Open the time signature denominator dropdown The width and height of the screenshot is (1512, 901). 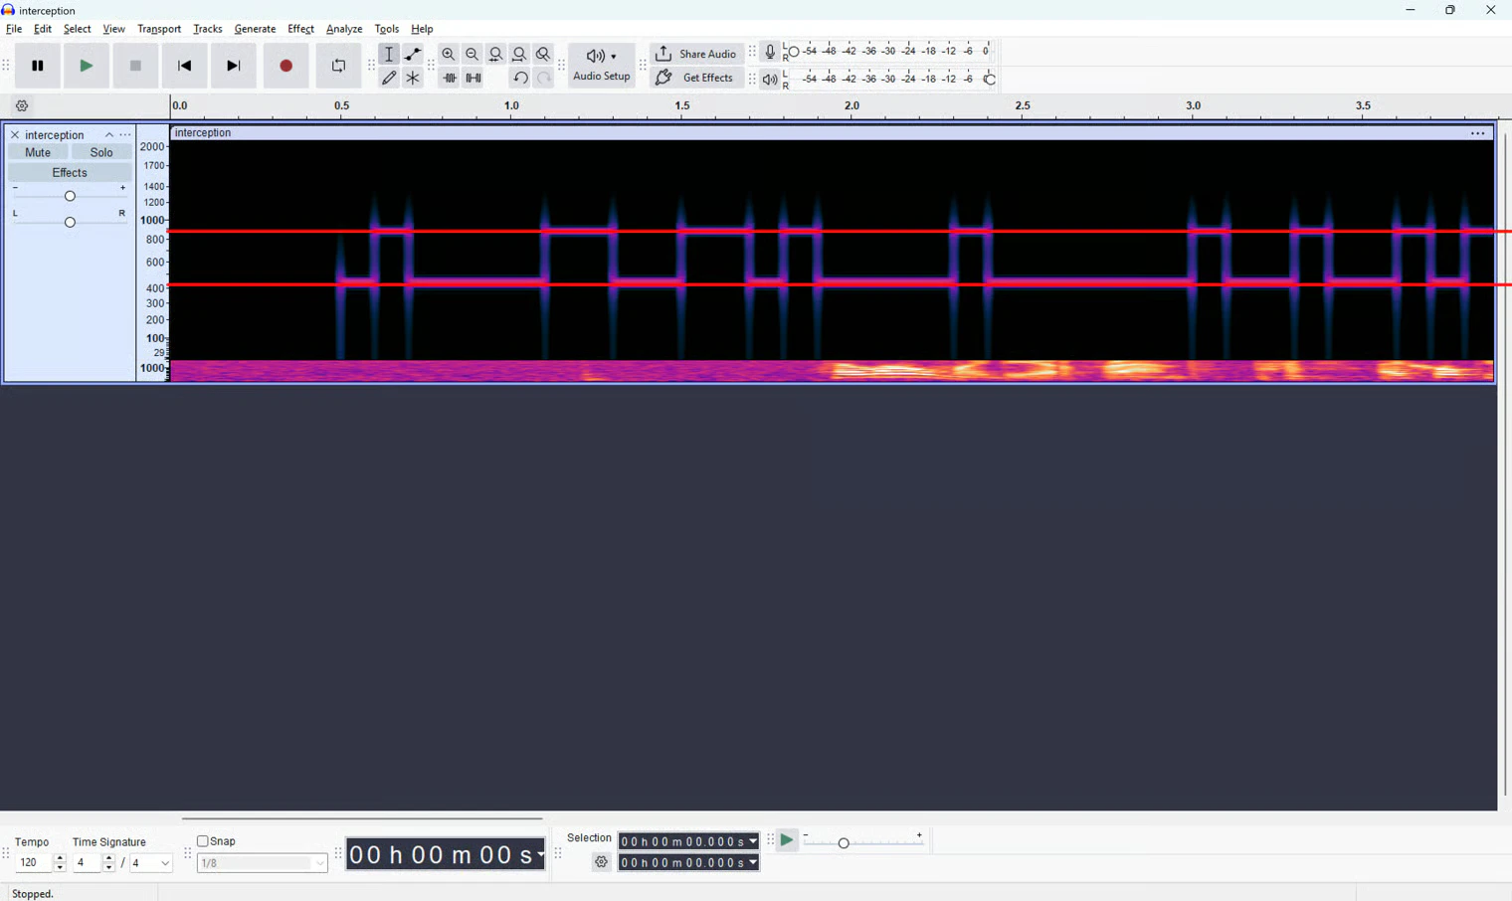[x=151, y=863]
